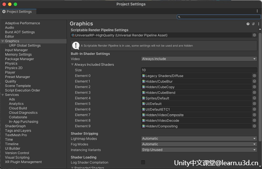262x169 pixels.
Task: Open the Fog Modes dropdown
Action: 199,144
